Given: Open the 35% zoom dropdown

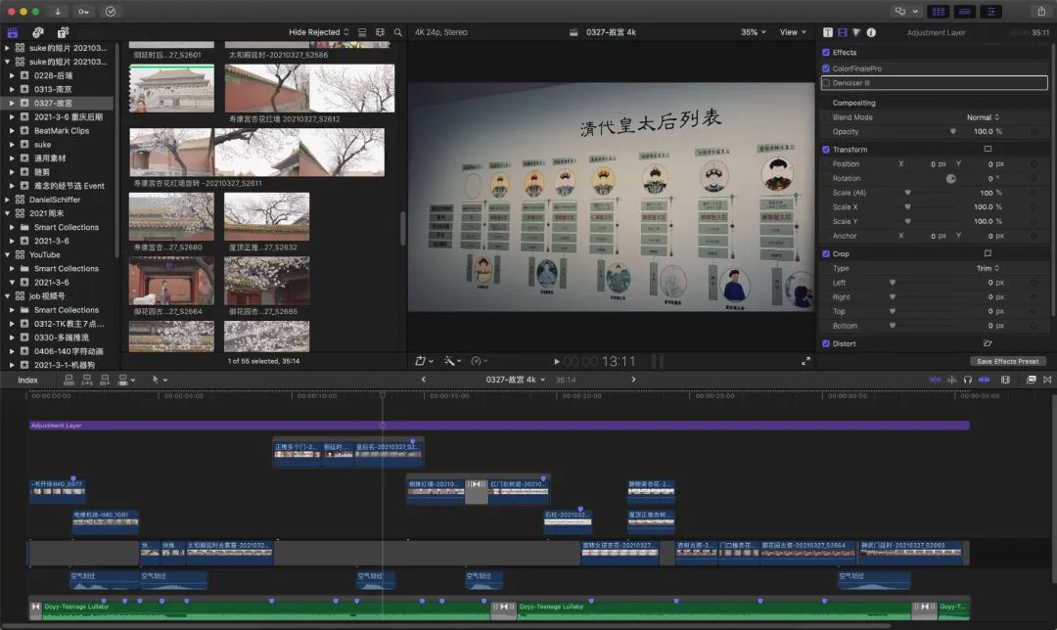Looking at the screenshot, I should (753, 32).
